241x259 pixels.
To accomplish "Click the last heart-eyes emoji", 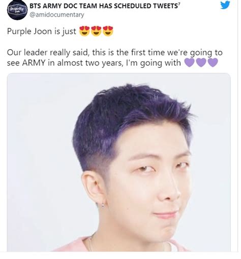I will pos(108,31).
